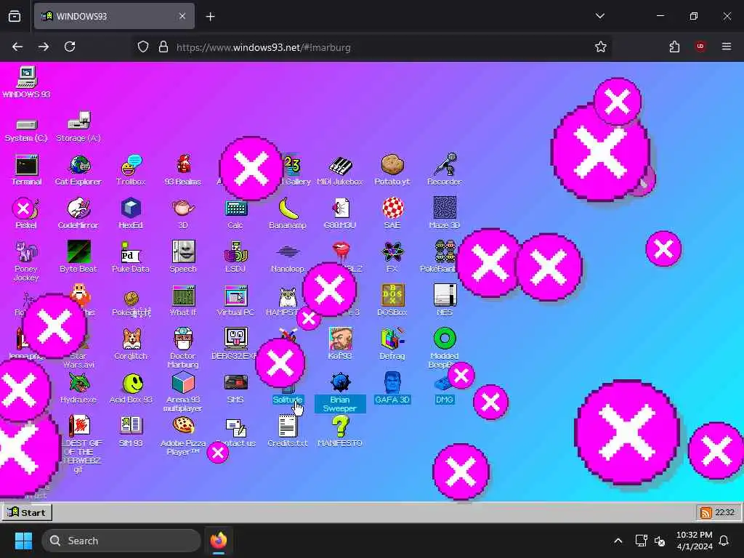
Task: Open the 3D teapot icon
Action: pyautogui.click(x=183, y=208)
